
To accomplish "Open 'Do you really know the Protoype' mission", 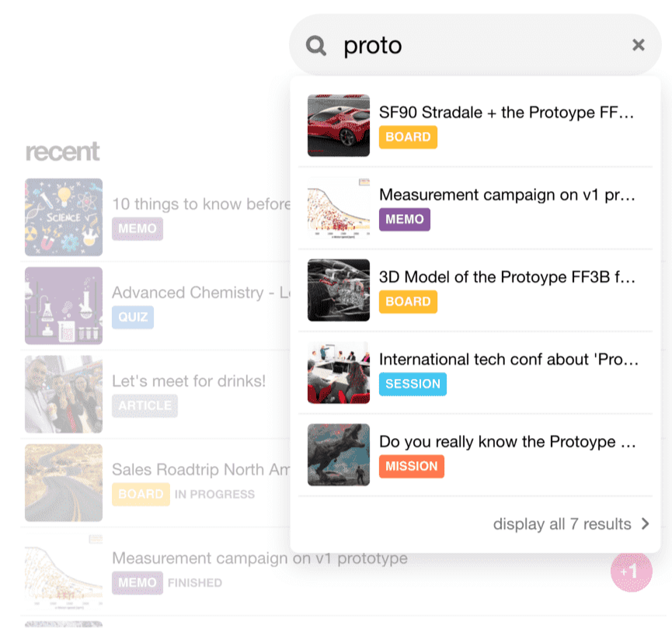I will (508, 442).
